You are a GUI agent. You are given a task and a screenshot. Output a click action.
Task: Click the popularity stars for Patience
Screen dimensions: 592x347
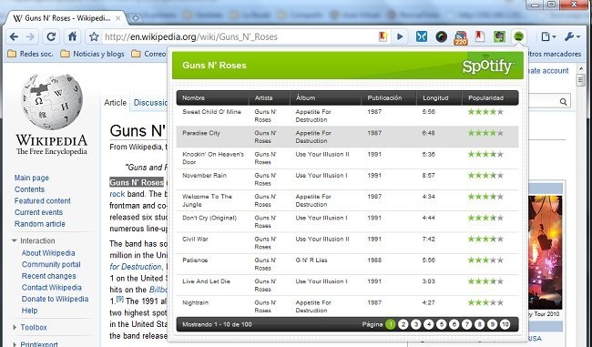pyautogui.click(x=485, y=260)
